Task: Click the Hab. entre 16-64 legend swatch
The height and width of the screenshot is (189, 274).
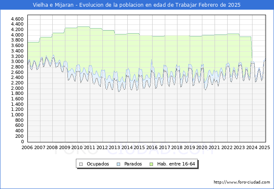Action: 151,164
